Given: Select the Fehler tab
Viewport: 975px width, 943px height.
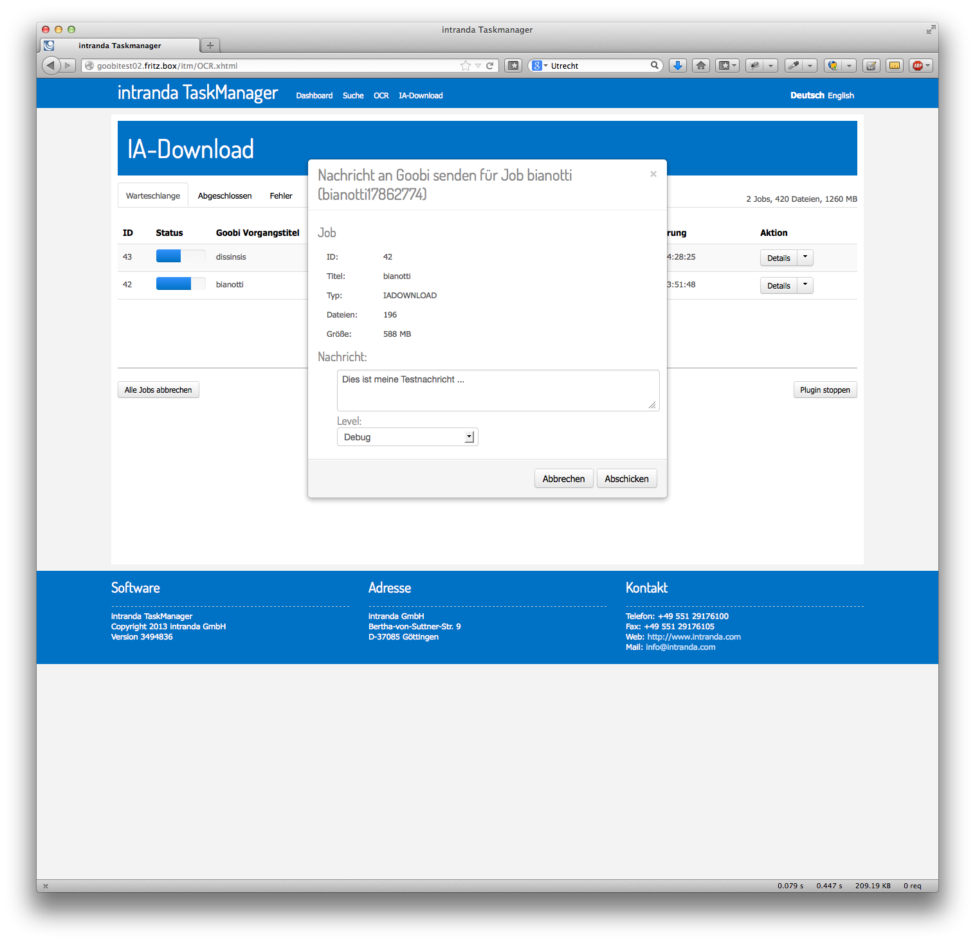Looking at the screenshot, I should tap(281, 195).
